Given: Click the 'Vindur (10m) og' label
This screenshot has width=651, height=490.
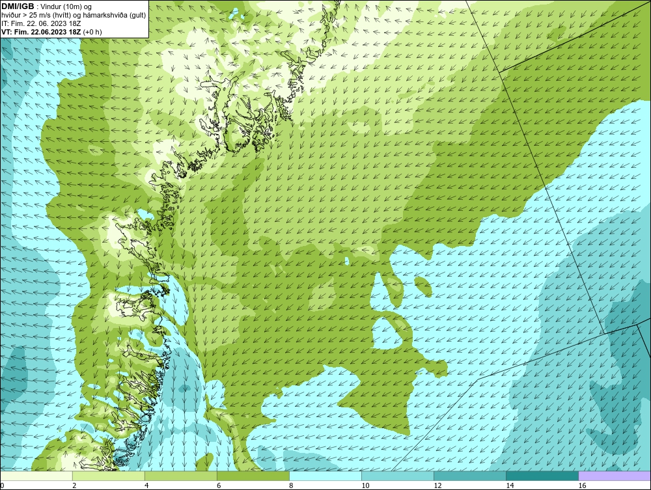Looking at the screenshot, I should click(x=66, y=7).
